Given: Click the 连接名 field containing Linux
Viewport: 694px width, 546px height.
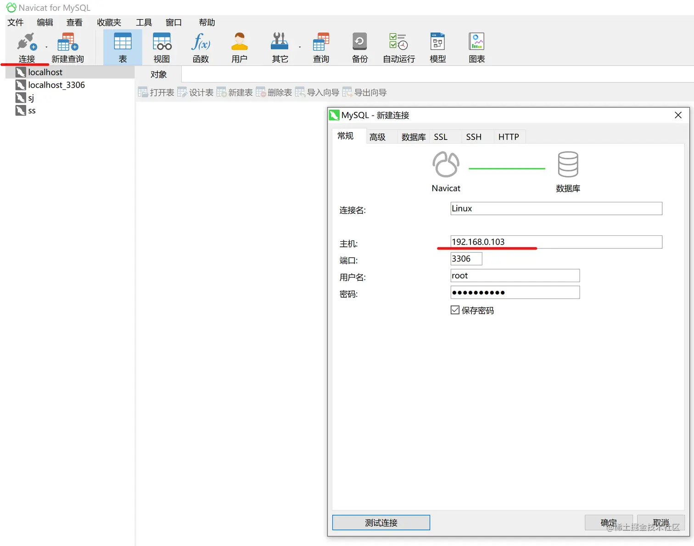Looking at the screenshot, I should (556, 208).
